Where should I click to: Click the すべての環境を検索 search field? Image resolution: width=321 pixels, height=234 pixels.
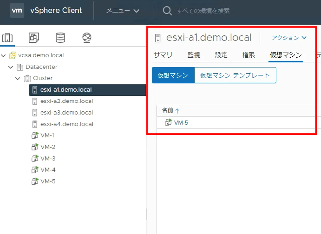203,11
